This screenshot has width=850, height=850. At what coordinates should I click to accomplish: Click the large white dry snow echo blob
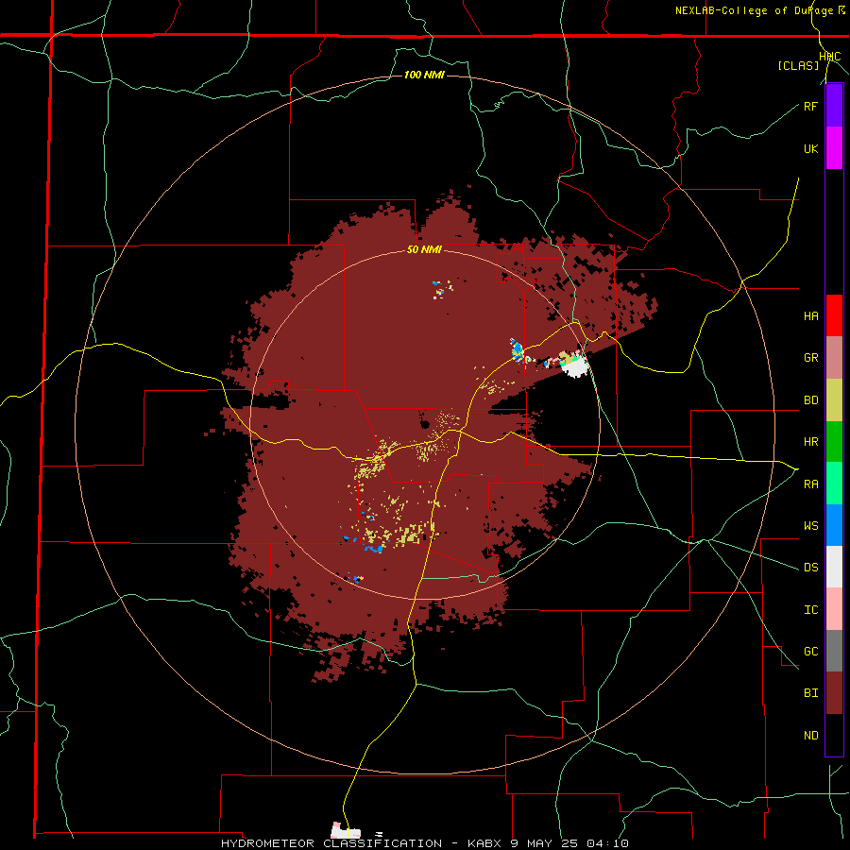(576, 367)
